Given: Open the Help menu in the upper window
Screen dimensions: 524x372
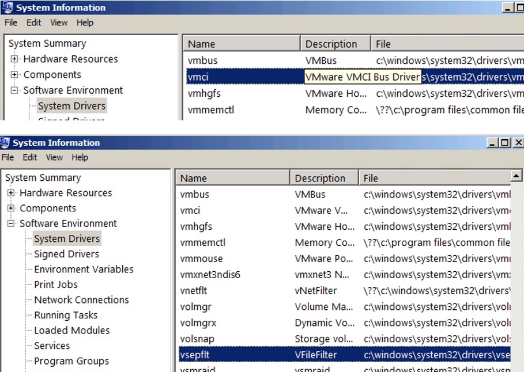Looking at the screenshot, I should click(x=85, y=22).
